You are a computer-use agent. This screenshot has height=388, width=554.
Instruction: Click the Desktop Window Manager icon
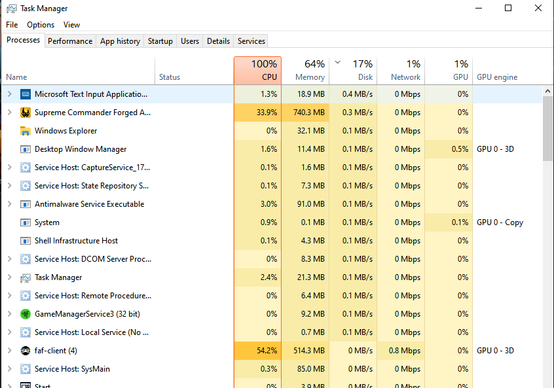[26, 149]
